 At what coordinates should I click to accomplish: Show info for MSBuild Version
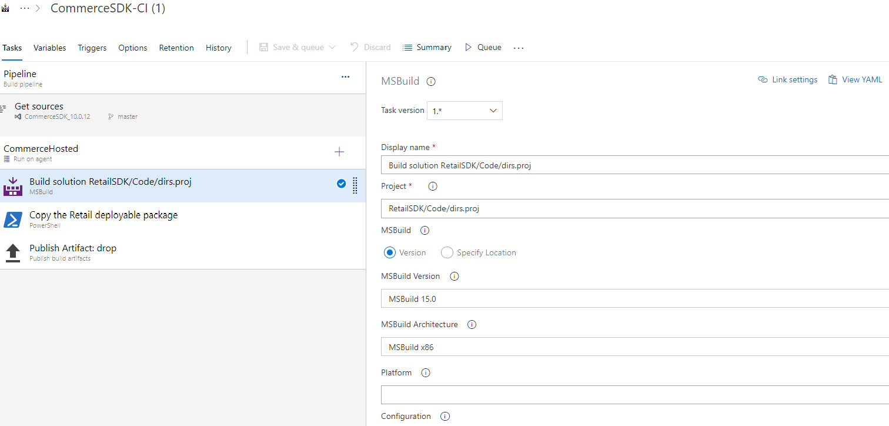click(454, 277)
